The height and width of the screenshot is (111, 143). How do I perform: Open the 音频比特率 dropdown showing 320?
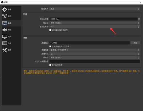pos(94,27)
